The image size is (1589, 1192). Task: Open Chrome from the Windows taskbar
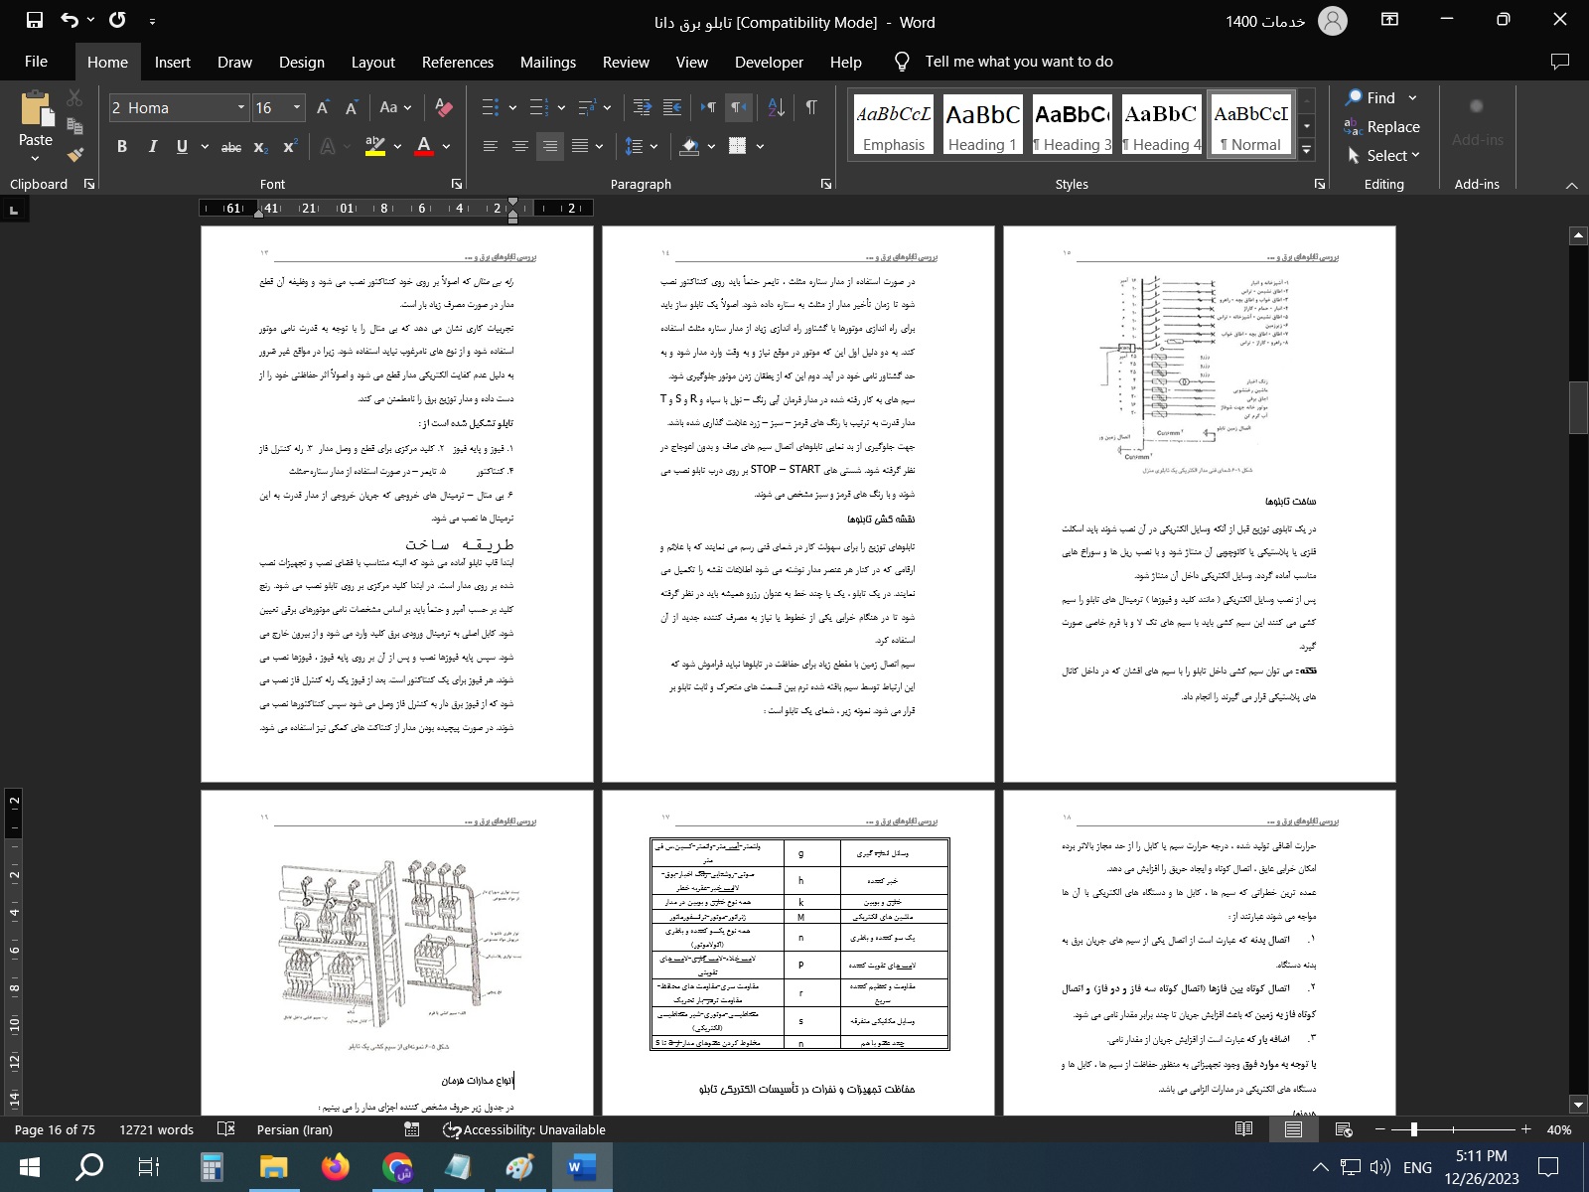(397, 1167)
